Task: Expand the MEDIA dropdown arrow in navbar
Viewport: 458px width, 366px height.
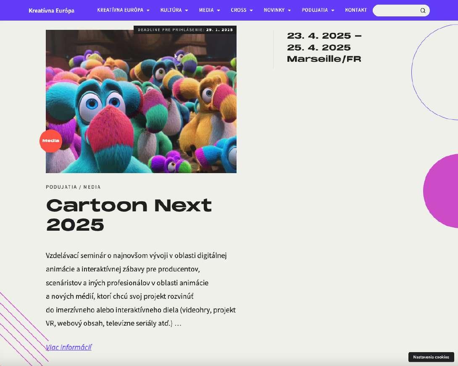Action: tap(218, 11)
